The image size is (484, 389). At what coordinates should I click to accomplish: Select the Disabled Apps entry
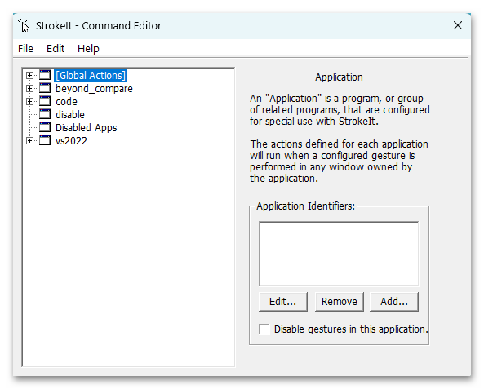coord(87,128)
